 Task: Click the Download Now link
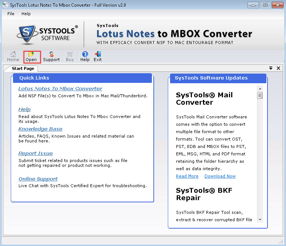[x=220, y=176]
